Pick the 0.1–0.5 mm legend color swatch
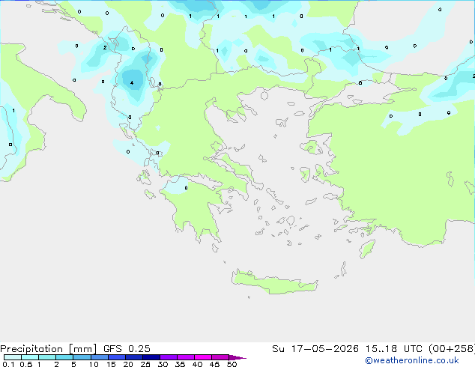This screenshot has width=475, height=367. pyautogui.click(x=13, y=357)
